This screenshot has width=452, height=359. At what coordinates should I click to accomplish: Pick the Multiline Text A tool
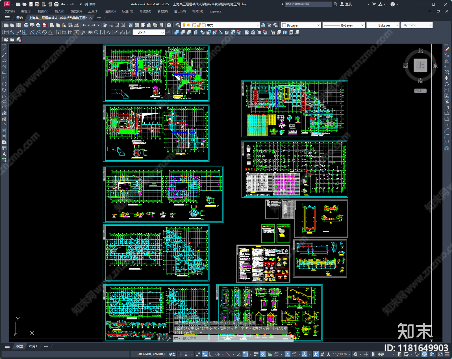4,154
